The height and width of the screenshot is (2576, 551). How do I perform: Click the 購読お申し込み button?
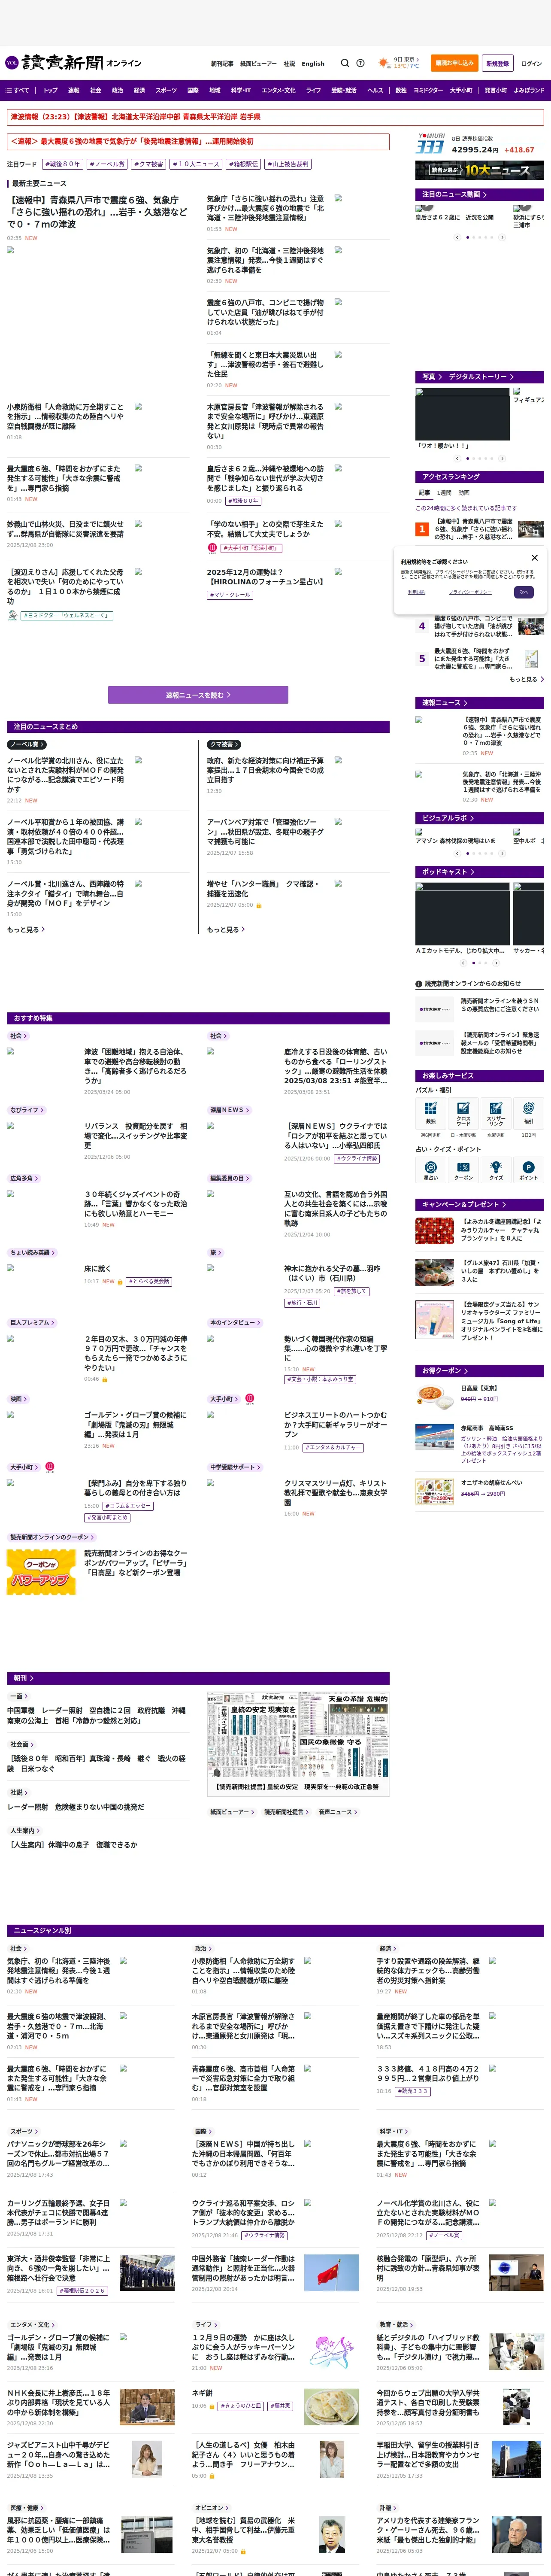(454, 63)
